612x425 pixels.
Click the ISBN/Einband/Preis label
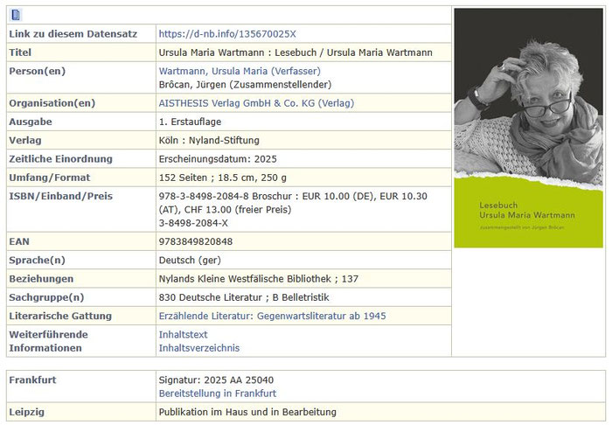coord(60,196)
